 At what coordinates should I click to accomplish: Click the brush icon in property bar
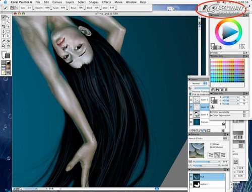point(5,8)
